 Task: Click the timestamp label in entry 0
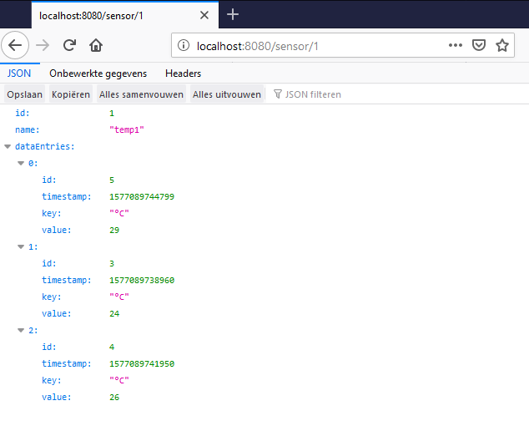[67, 196]
